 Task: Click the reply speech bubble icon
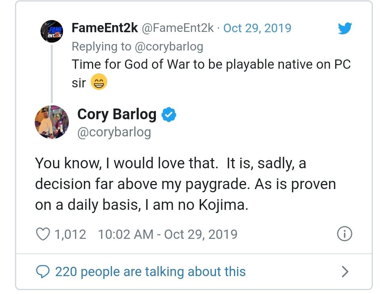43,271
